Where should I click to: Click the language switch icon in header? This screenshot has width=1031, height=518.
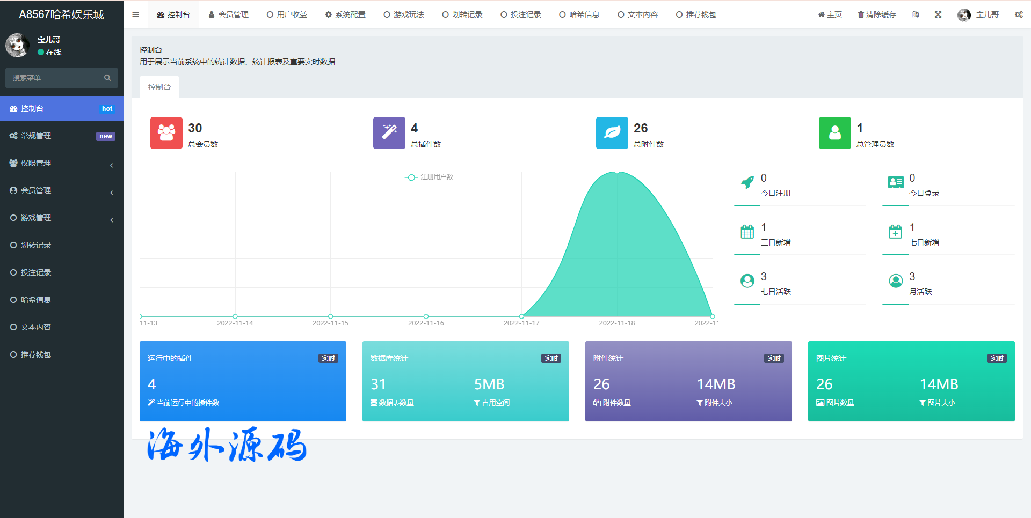point(916,14)
